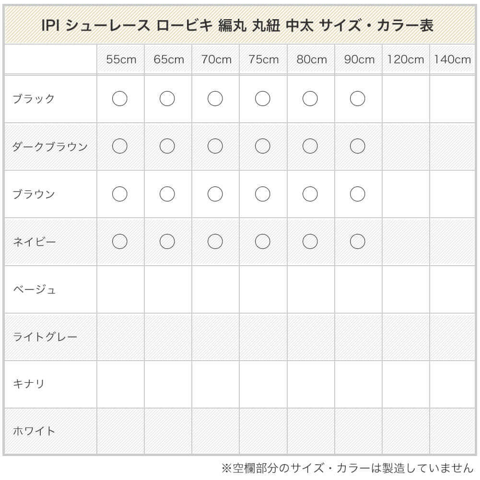Click the ベージュ row label
The height and width of the screenshot is (480, 480).
pyautogui.click(x=35, y=290)
